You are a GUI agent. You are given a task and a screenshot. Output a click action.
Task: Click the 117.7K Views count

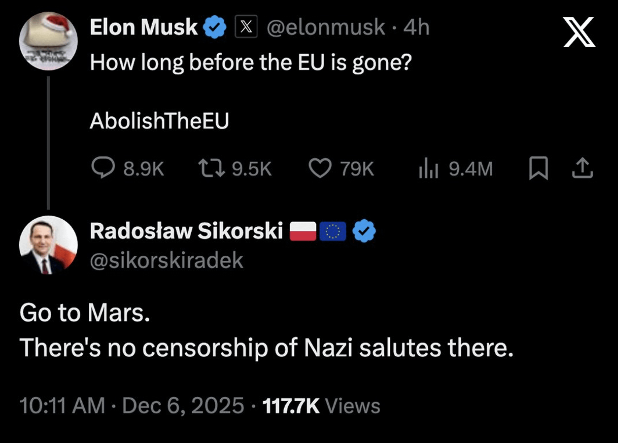(321, 406)
